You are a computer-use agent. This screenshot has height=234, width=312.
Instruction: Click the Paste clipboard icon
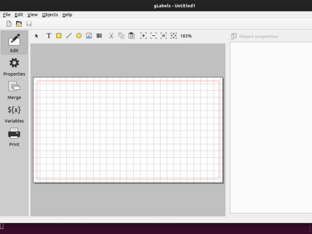coord(131,36)
